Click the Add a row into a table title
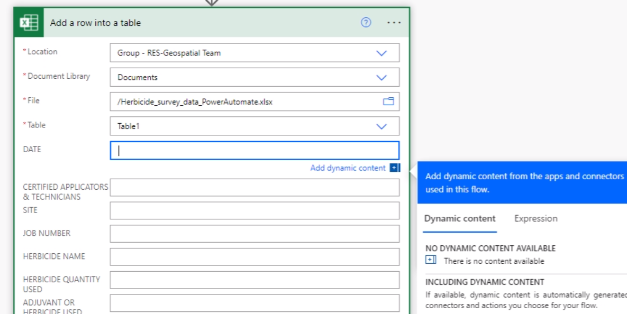The width and height of the screenshot is (627, 314). tap(95, 23)
